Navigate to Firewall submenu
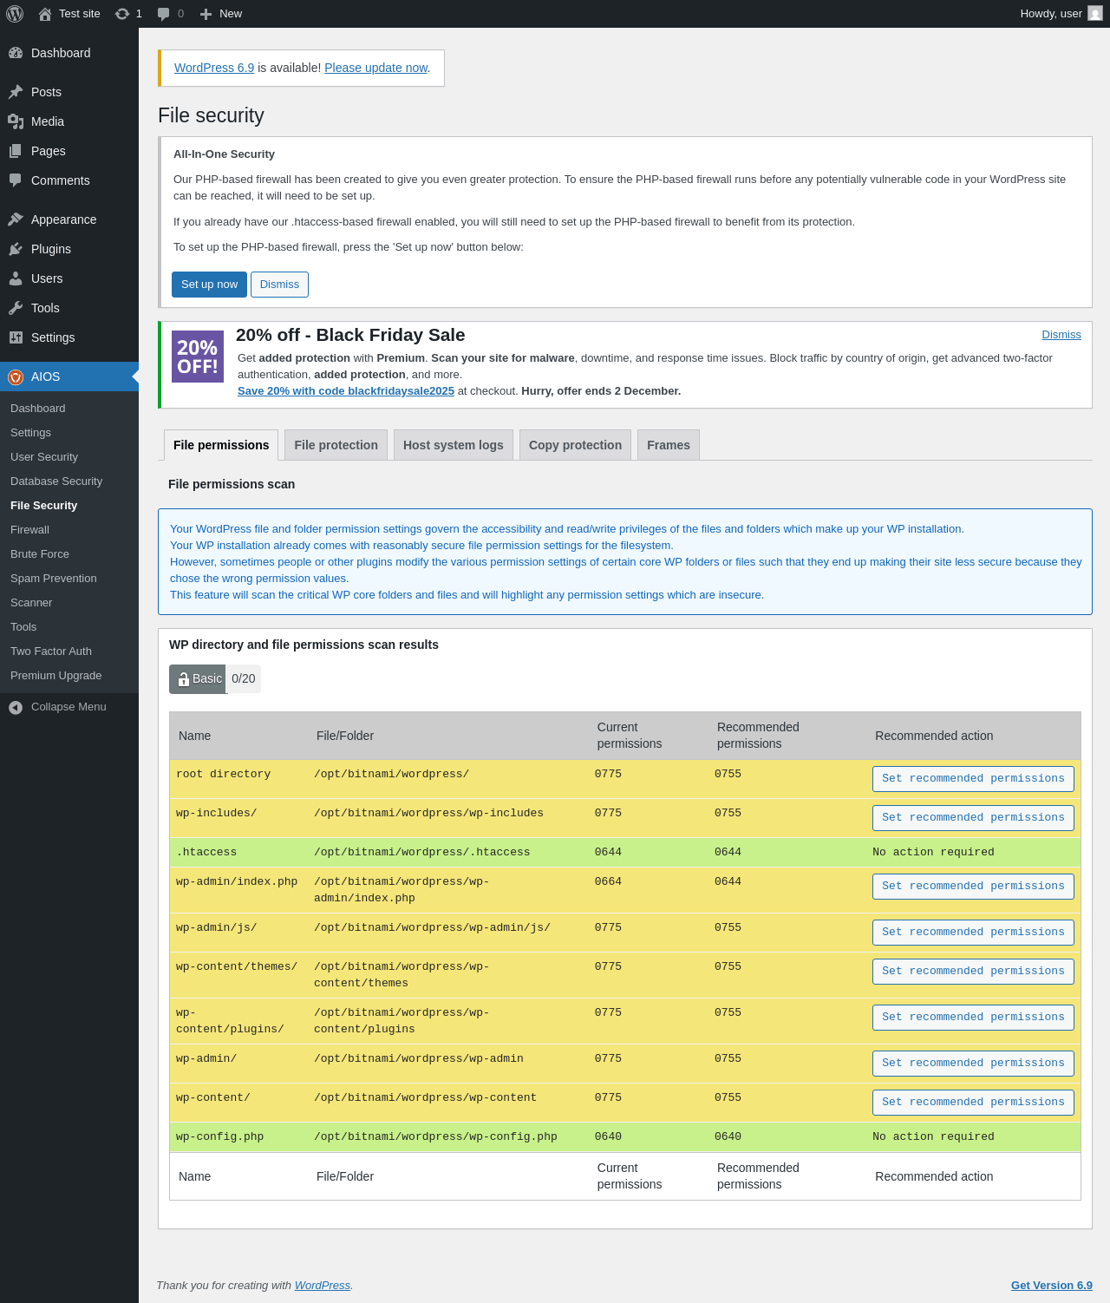 (x=30, y=530)
